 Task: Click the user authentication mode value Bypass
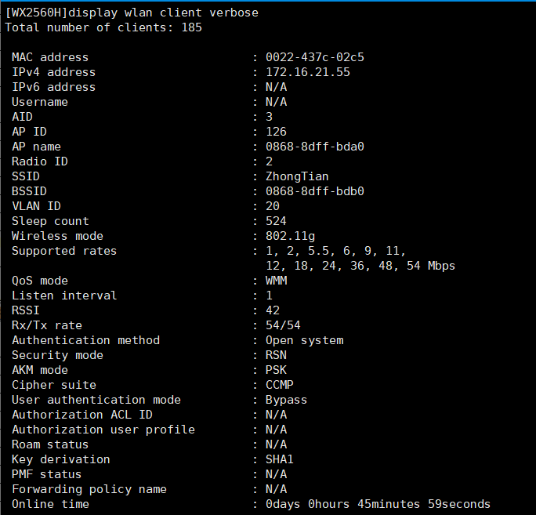[286, 400]
